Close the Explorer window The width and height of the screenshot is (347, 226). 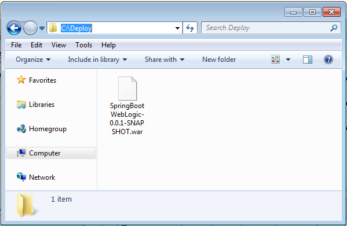[331, 12]
